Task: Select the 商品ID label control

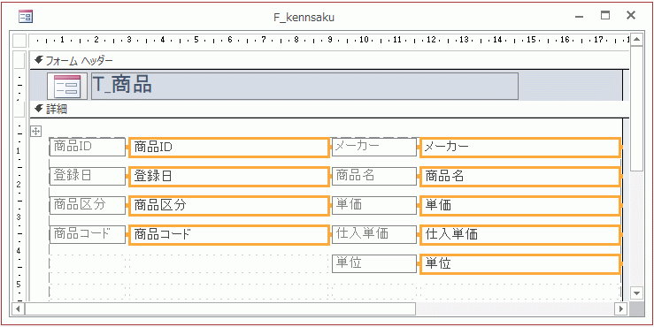Action: coord(88,147)
